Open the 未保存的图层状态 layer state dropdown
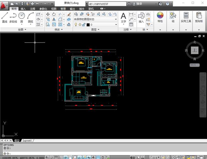The height and width of the screenshot is (159, 207). (95, 19)
